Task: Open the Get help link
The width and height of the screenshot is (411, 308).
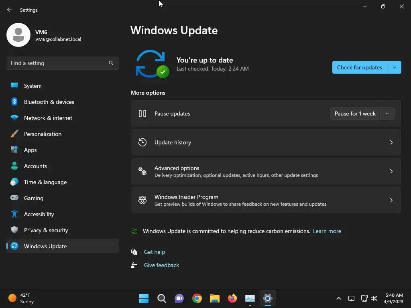Action: (155, 252)
